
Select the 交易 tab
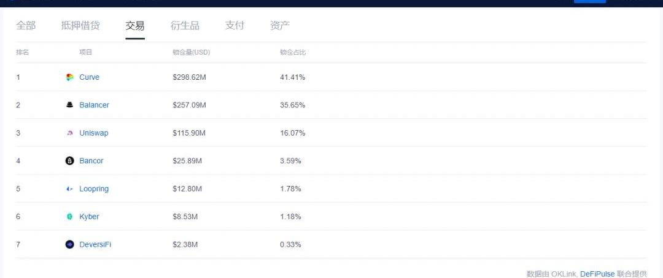135,26
